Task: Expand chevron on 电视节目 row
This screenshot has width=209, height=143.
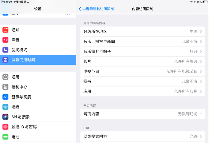Action: [201, 71]
